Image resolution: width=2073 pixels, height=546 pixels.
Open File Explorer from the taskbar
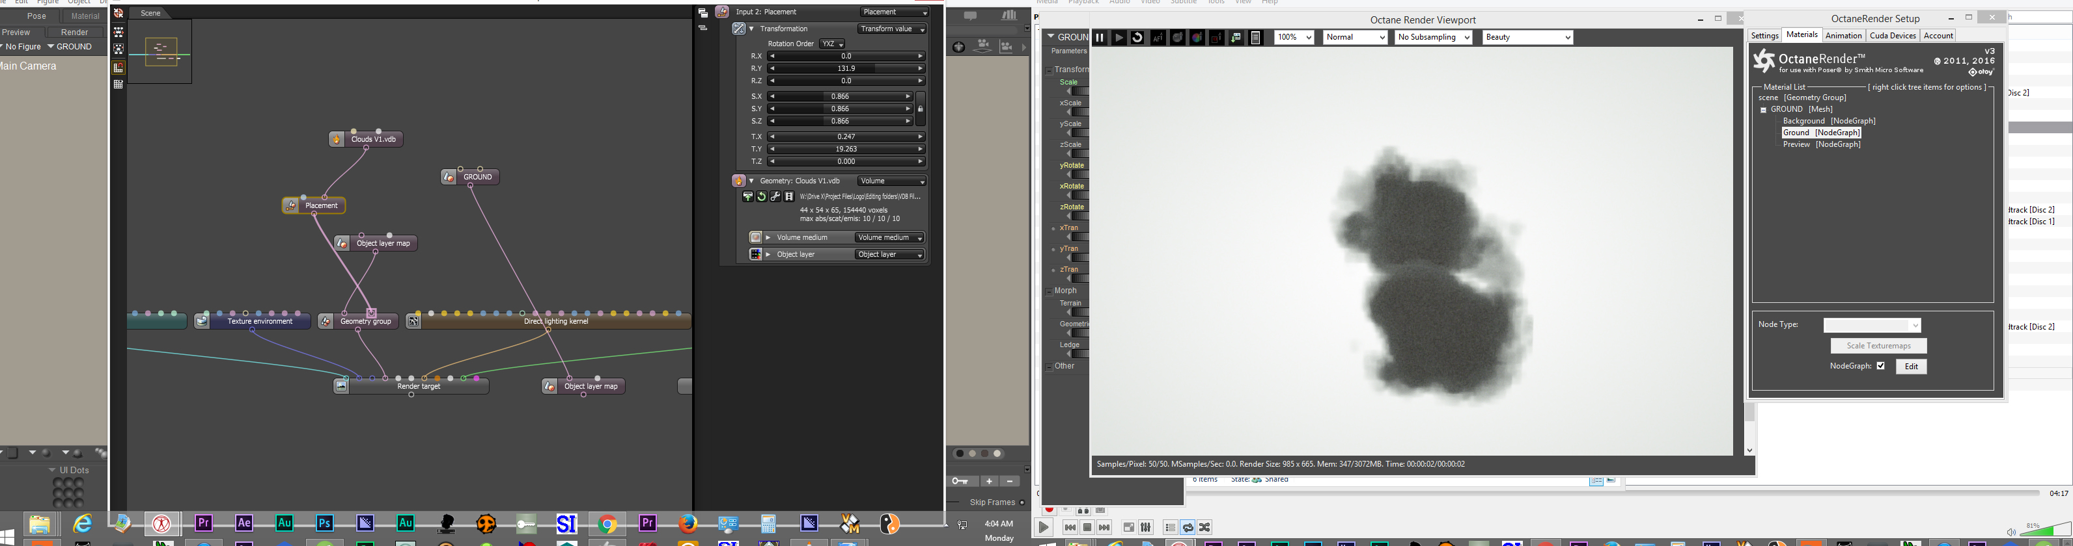click(40, 525)
